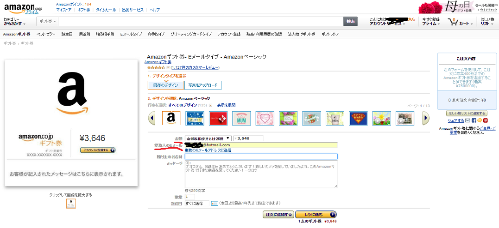Select the MUM card design thumbnail

coord(241,118)
